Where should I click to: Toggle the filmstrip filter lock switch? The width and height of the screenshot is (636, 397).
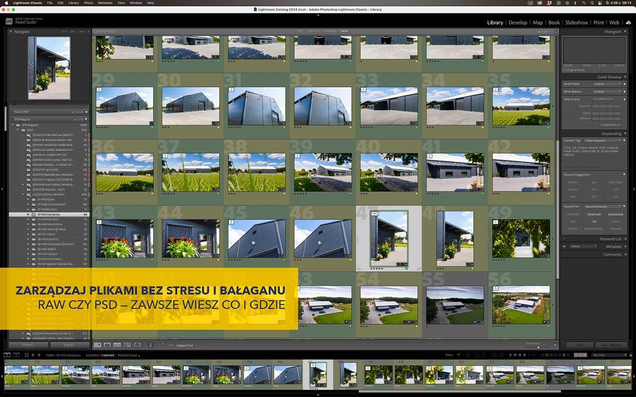[581, 355]
